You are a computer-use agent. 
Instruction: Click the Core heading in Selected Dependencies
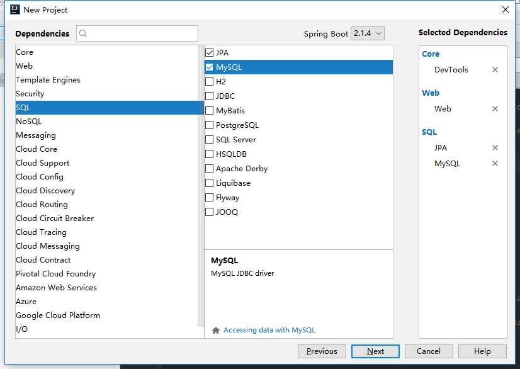tap(431, 54)
